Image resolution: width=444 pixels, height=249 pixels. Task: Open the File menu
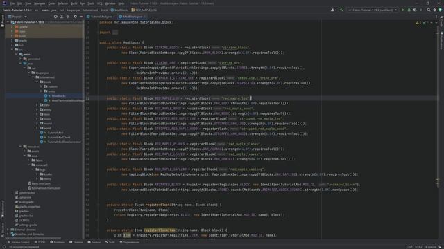[x=12, y=3]
